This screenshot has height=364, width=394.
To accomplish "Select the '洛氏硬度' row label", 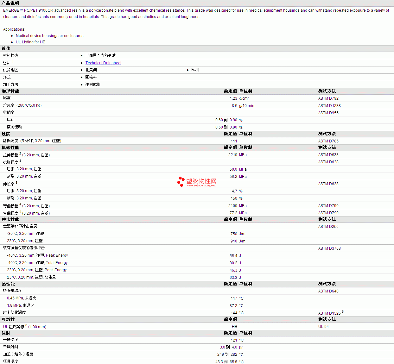I will (11, 141).
